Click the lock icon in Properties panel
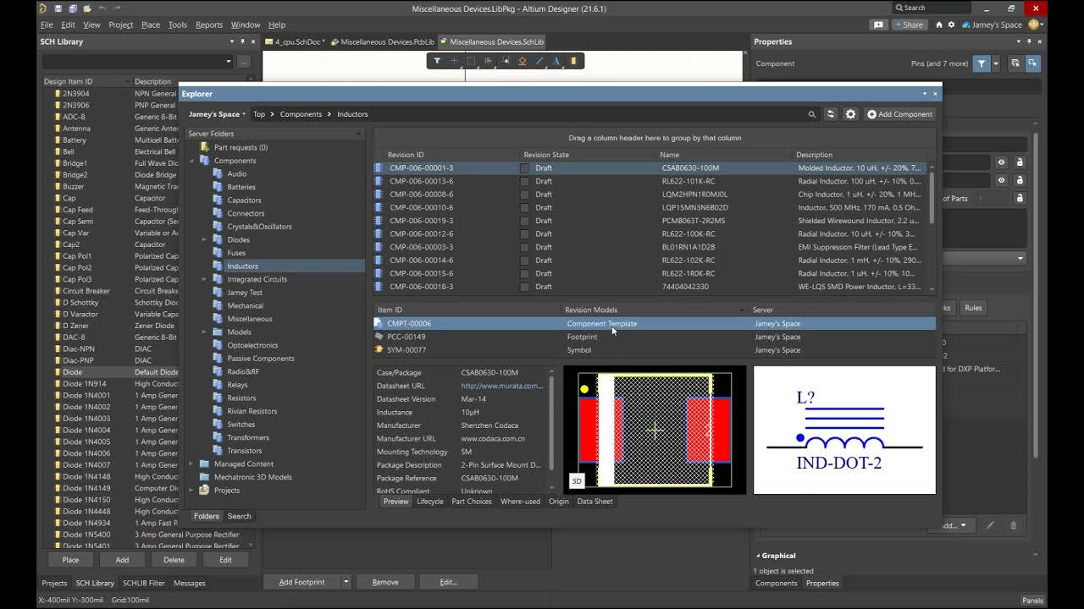The width and height of the screenshot is (1084, 609). [x=1020, y=162]
